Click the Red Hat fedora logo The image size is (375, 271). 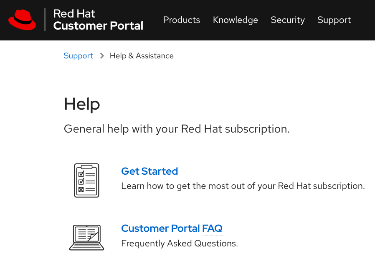coord(22,20)
